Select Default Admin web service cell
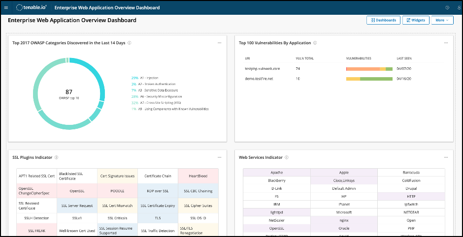This screenshot has width=463, height=237. (x=344, y=188)
